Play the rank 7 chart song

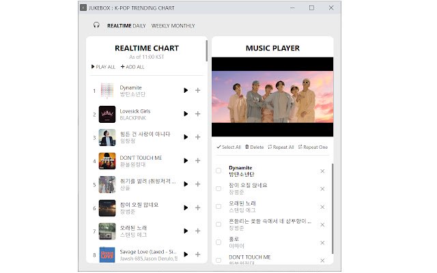pos(186,231)
